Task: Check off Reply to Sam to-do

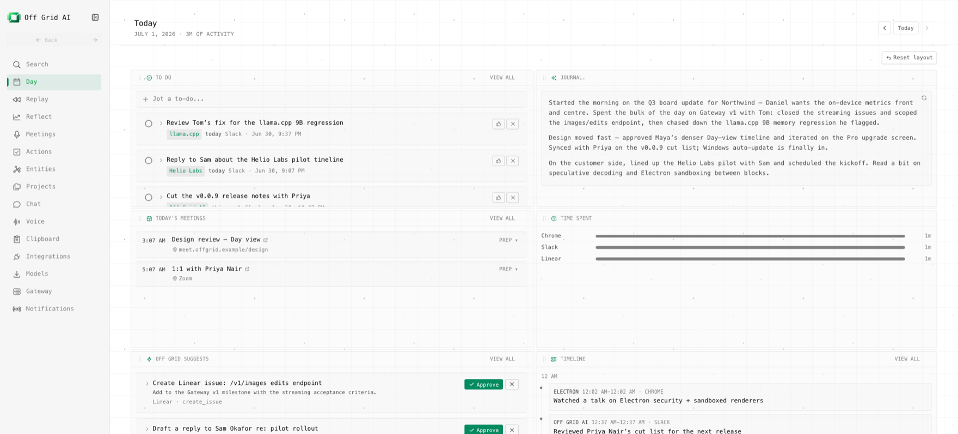Action: click(149, 161)
